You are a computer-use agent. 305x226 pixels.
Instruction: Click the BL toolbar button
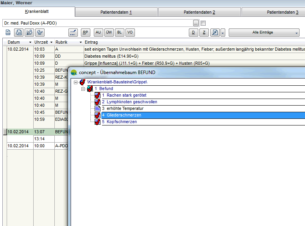tap(120, 32)
